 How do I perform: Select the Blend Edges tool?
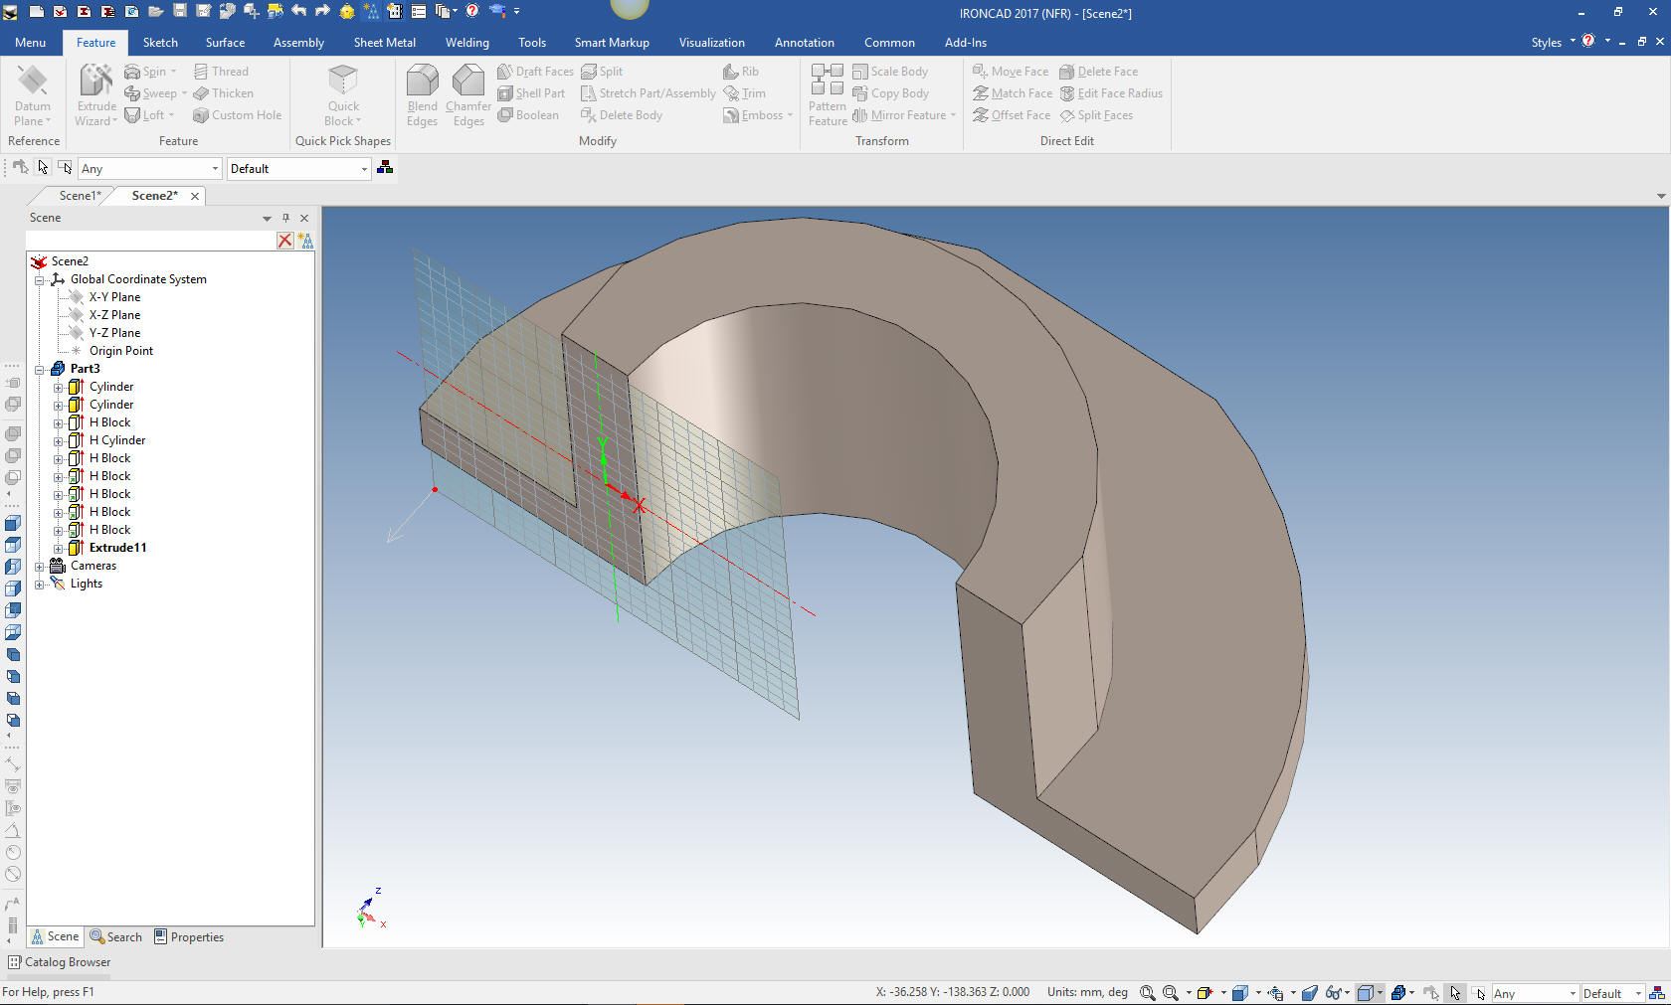pyautogui.click(x=422, y=82)
